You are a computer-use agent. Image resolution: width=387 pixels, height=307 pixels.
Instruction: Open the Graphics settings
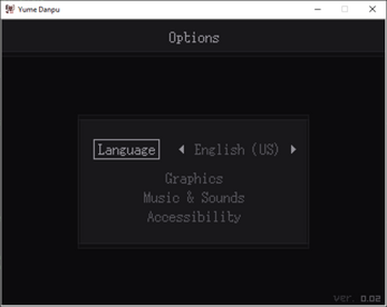coord(194,178)
